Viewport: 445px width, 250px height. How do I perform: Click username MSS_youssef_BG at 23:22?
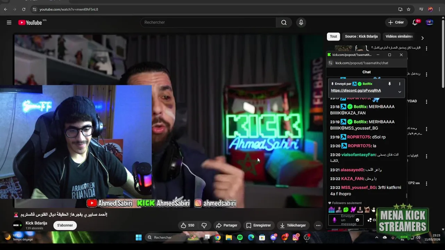(359, 187)
